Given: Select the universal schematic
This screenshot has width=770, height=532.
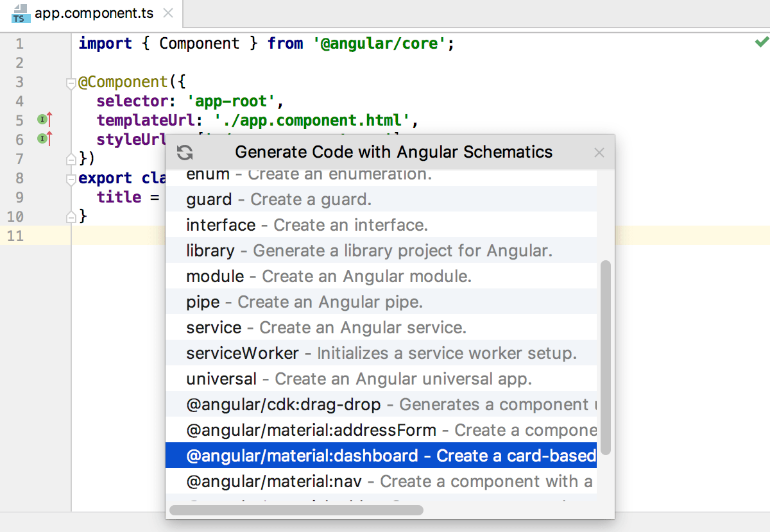Looking at the screenshot, I should 381,379.
